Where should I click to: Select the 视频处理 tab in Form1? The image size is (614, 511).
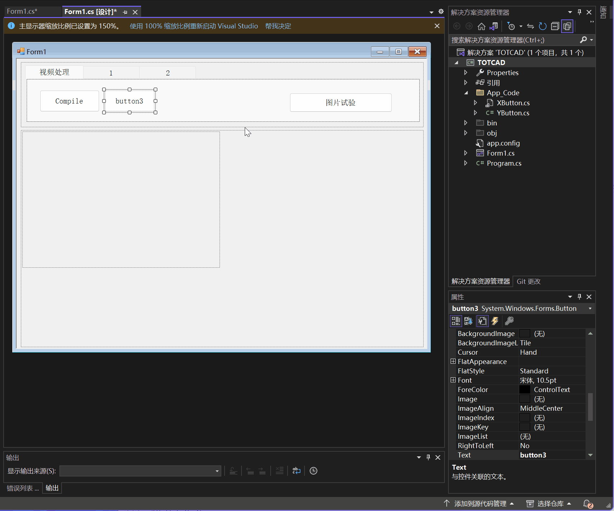pos(54,72)
